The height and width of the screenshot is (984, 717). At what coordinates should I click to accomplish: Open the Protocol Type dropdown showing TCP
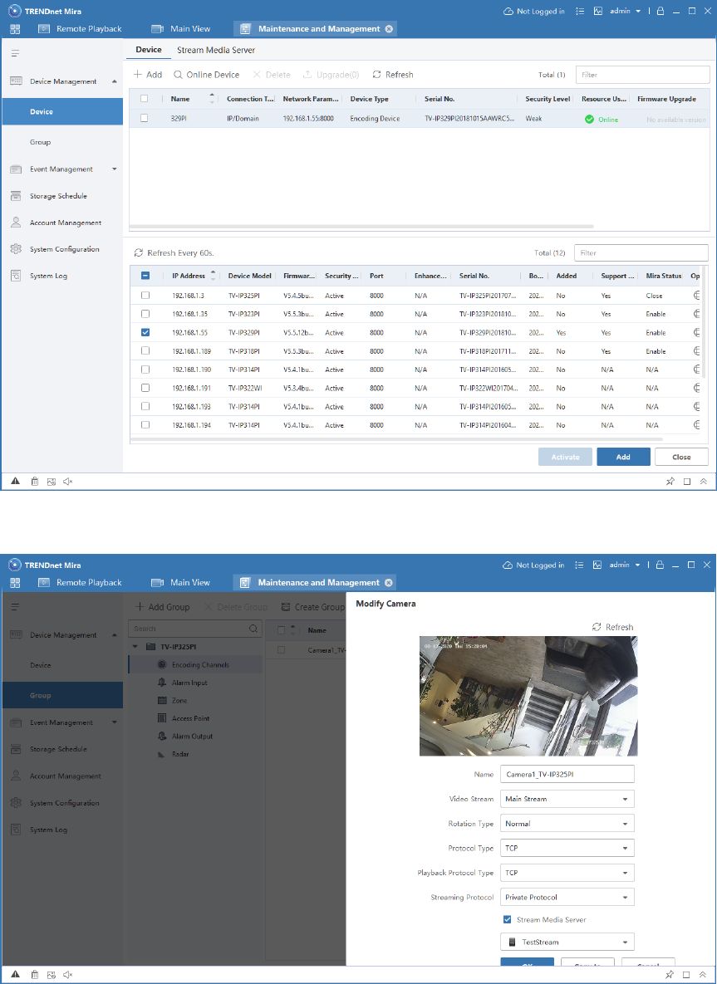567,849
